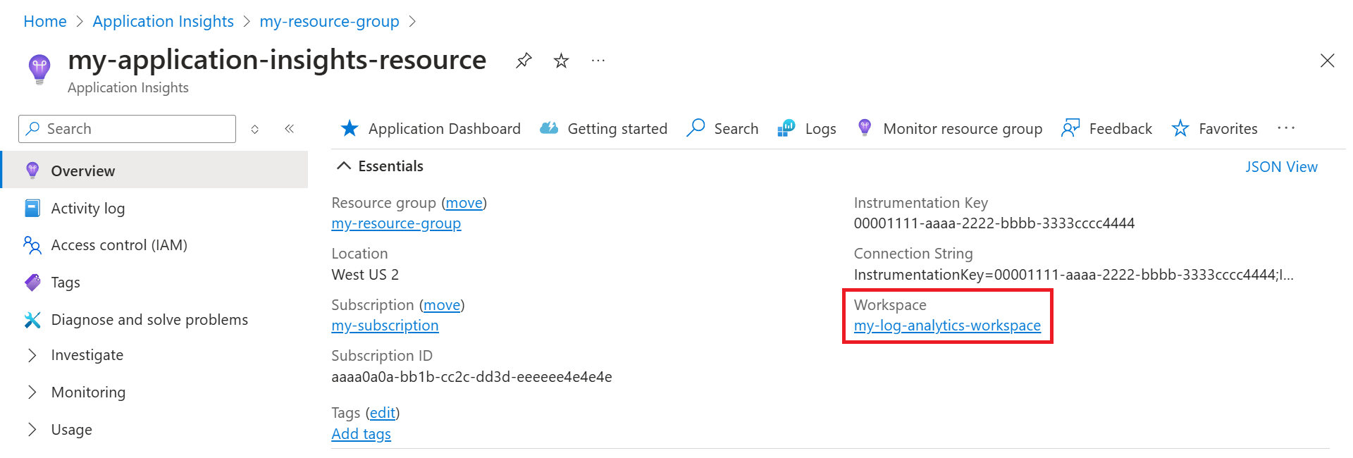The image size is (1353, 458).
Task: Click the sidebar Search input field
Action: [134, 129]
